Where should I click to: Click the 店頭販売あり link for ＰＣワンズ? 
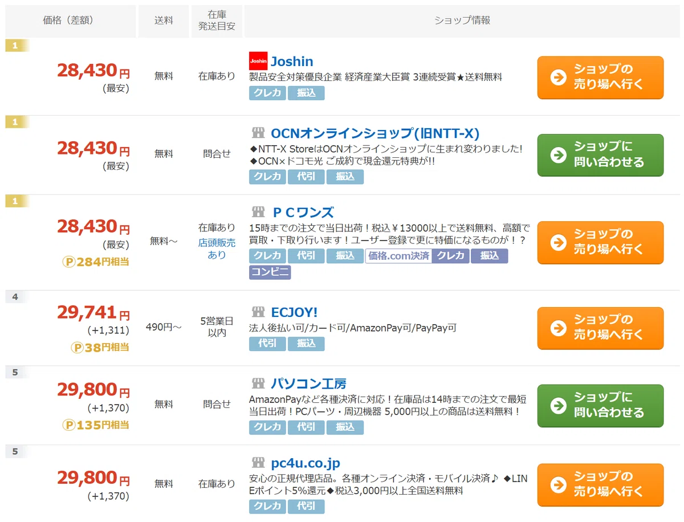pos(217,248)
